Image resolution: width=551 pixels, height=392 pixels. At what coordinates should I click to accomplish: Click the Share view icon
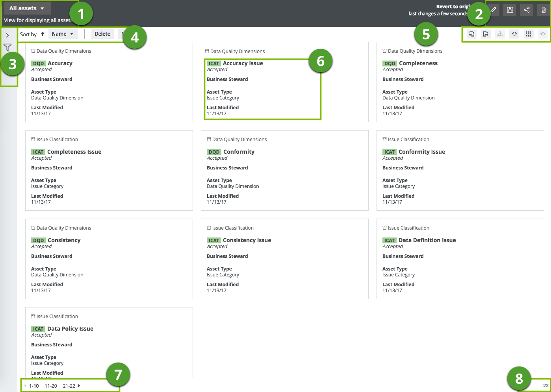click(x=527, y=10)
